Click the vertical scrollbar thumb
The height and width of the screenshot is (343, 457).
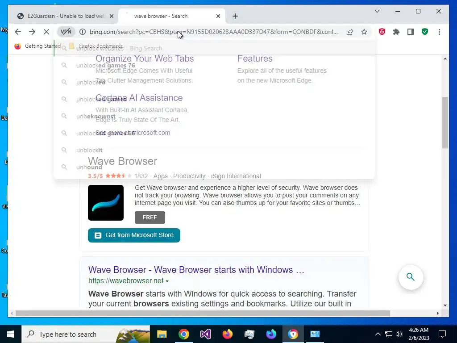445,122
